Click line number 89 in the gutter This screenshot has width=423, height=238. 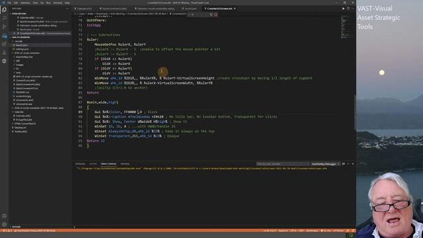click(80, 112)
